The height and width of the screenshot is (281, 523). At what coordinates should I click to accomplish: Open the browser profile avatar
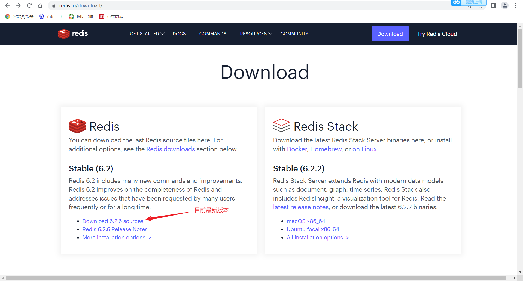(504, 5)
